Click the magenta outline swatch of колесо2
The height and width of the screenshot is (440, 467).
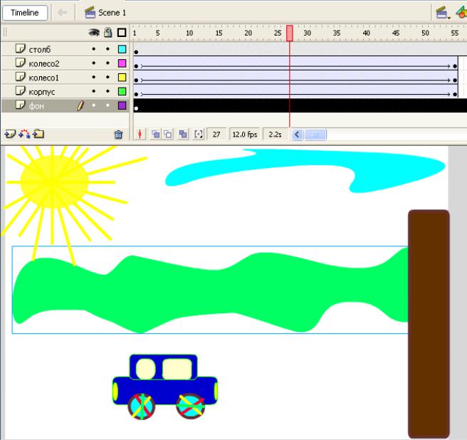[x=122, y=63]
